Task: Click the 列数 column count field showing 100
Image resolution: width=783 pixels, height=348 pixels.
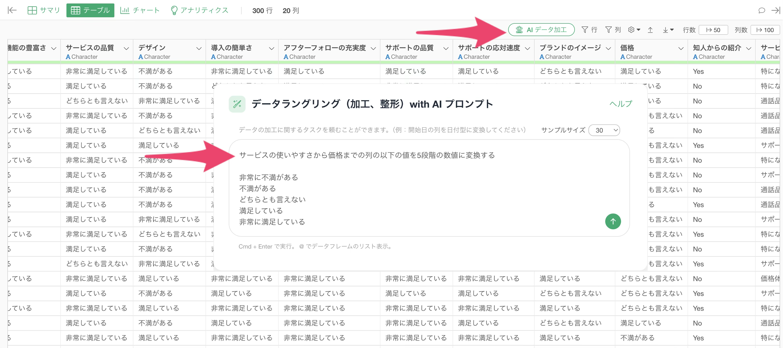Action: point(765,30)
